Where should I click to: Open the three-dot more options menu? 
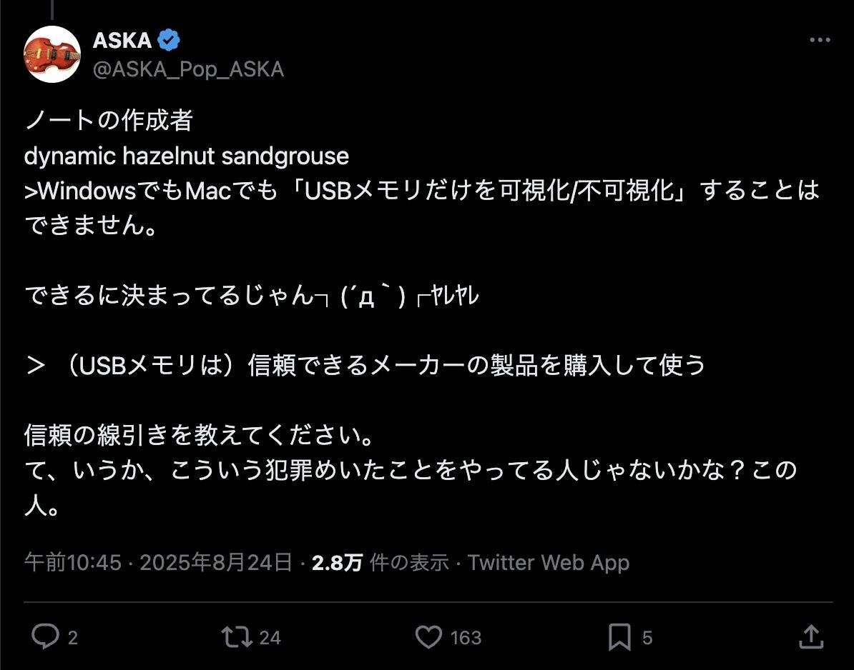pos(820,41)
